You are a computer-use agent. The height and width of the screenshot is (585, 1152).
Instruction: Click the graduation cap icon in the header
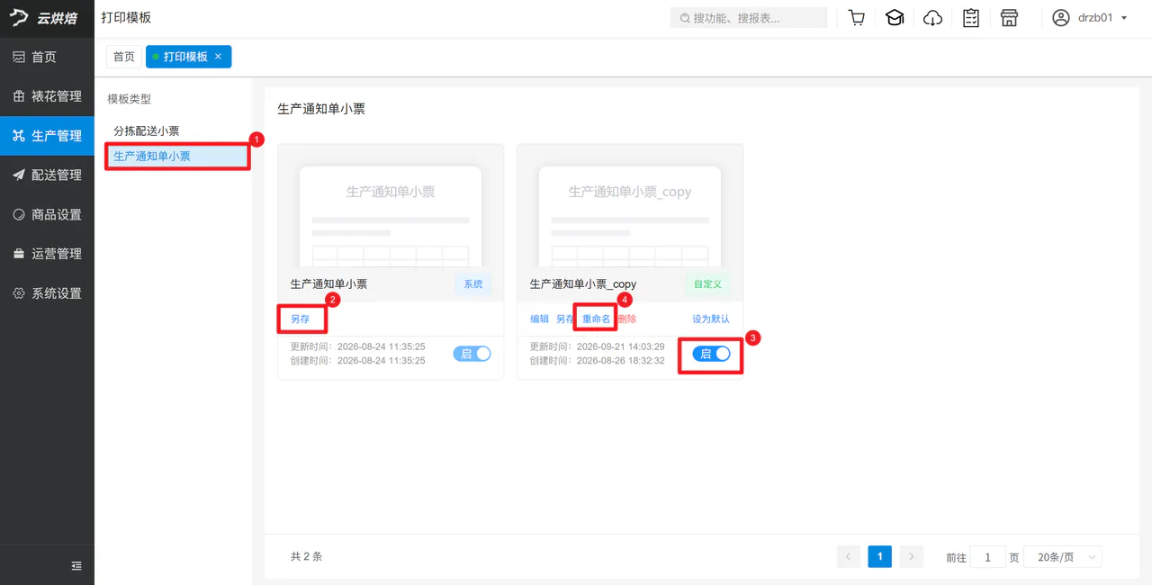(895, 18)
